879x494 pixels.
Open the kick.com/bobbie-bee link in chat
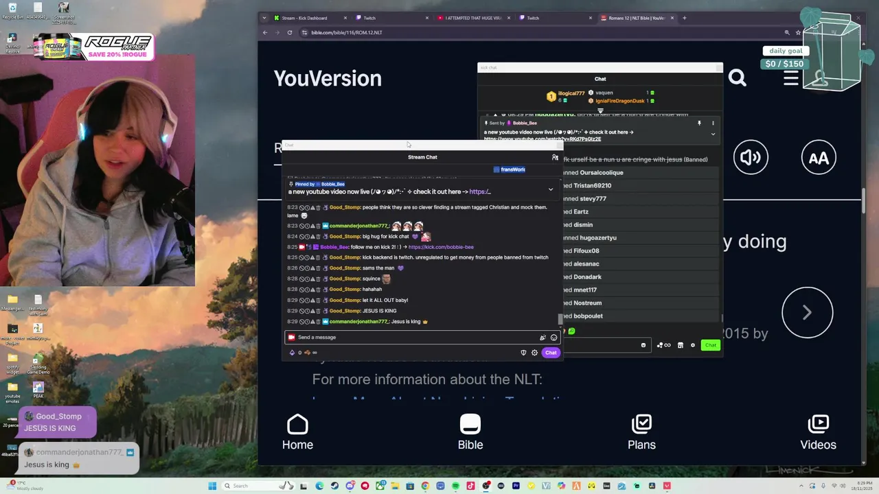tap(441, 247)
